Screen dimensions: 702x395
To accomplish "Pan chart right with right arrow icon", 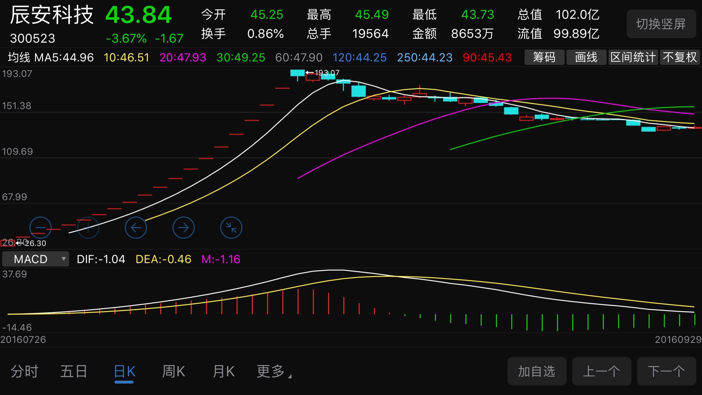I will [x=183, y=227].
